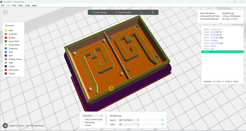Open the Edit menu
This screenshot has width=246, height=131.
[8, 5]
